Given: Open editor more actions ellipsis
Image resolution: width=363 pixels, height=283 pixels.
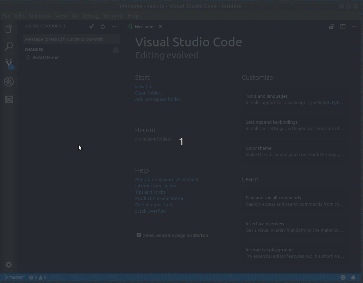Looking at the screenshot, I should click(x=354, y=26).
